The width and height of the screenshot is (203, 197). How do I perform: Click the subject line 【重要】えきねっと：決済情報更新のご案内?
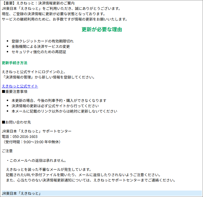[x=38, y=3]
